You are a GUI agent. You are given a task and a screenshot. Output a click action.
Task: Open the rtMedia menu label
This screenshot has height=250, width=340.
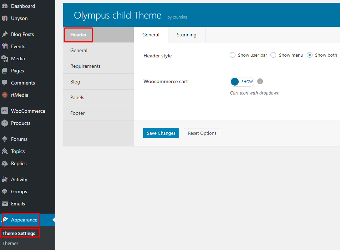(x=20, y=95)
